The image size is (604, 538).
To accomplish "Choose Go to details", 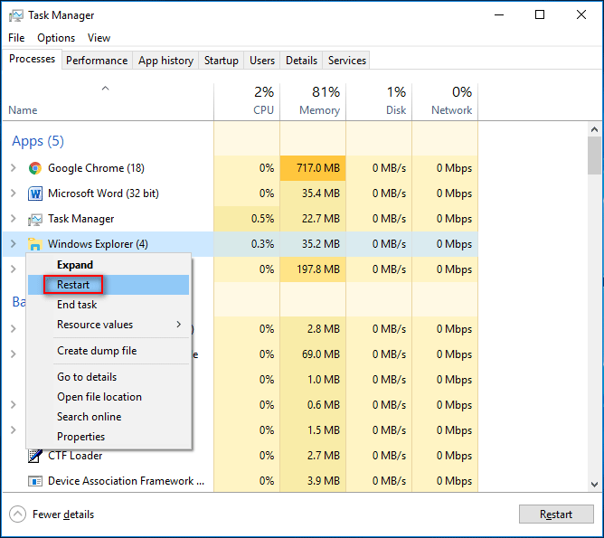I will tap(109, 377).
